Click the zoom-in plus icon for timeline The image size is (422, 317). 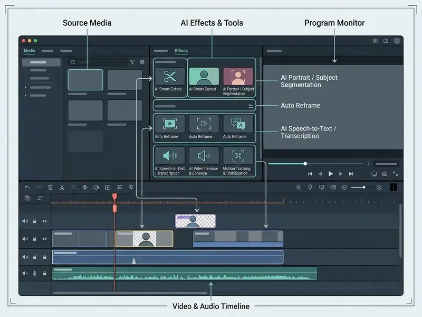click(x=379, y=188)
